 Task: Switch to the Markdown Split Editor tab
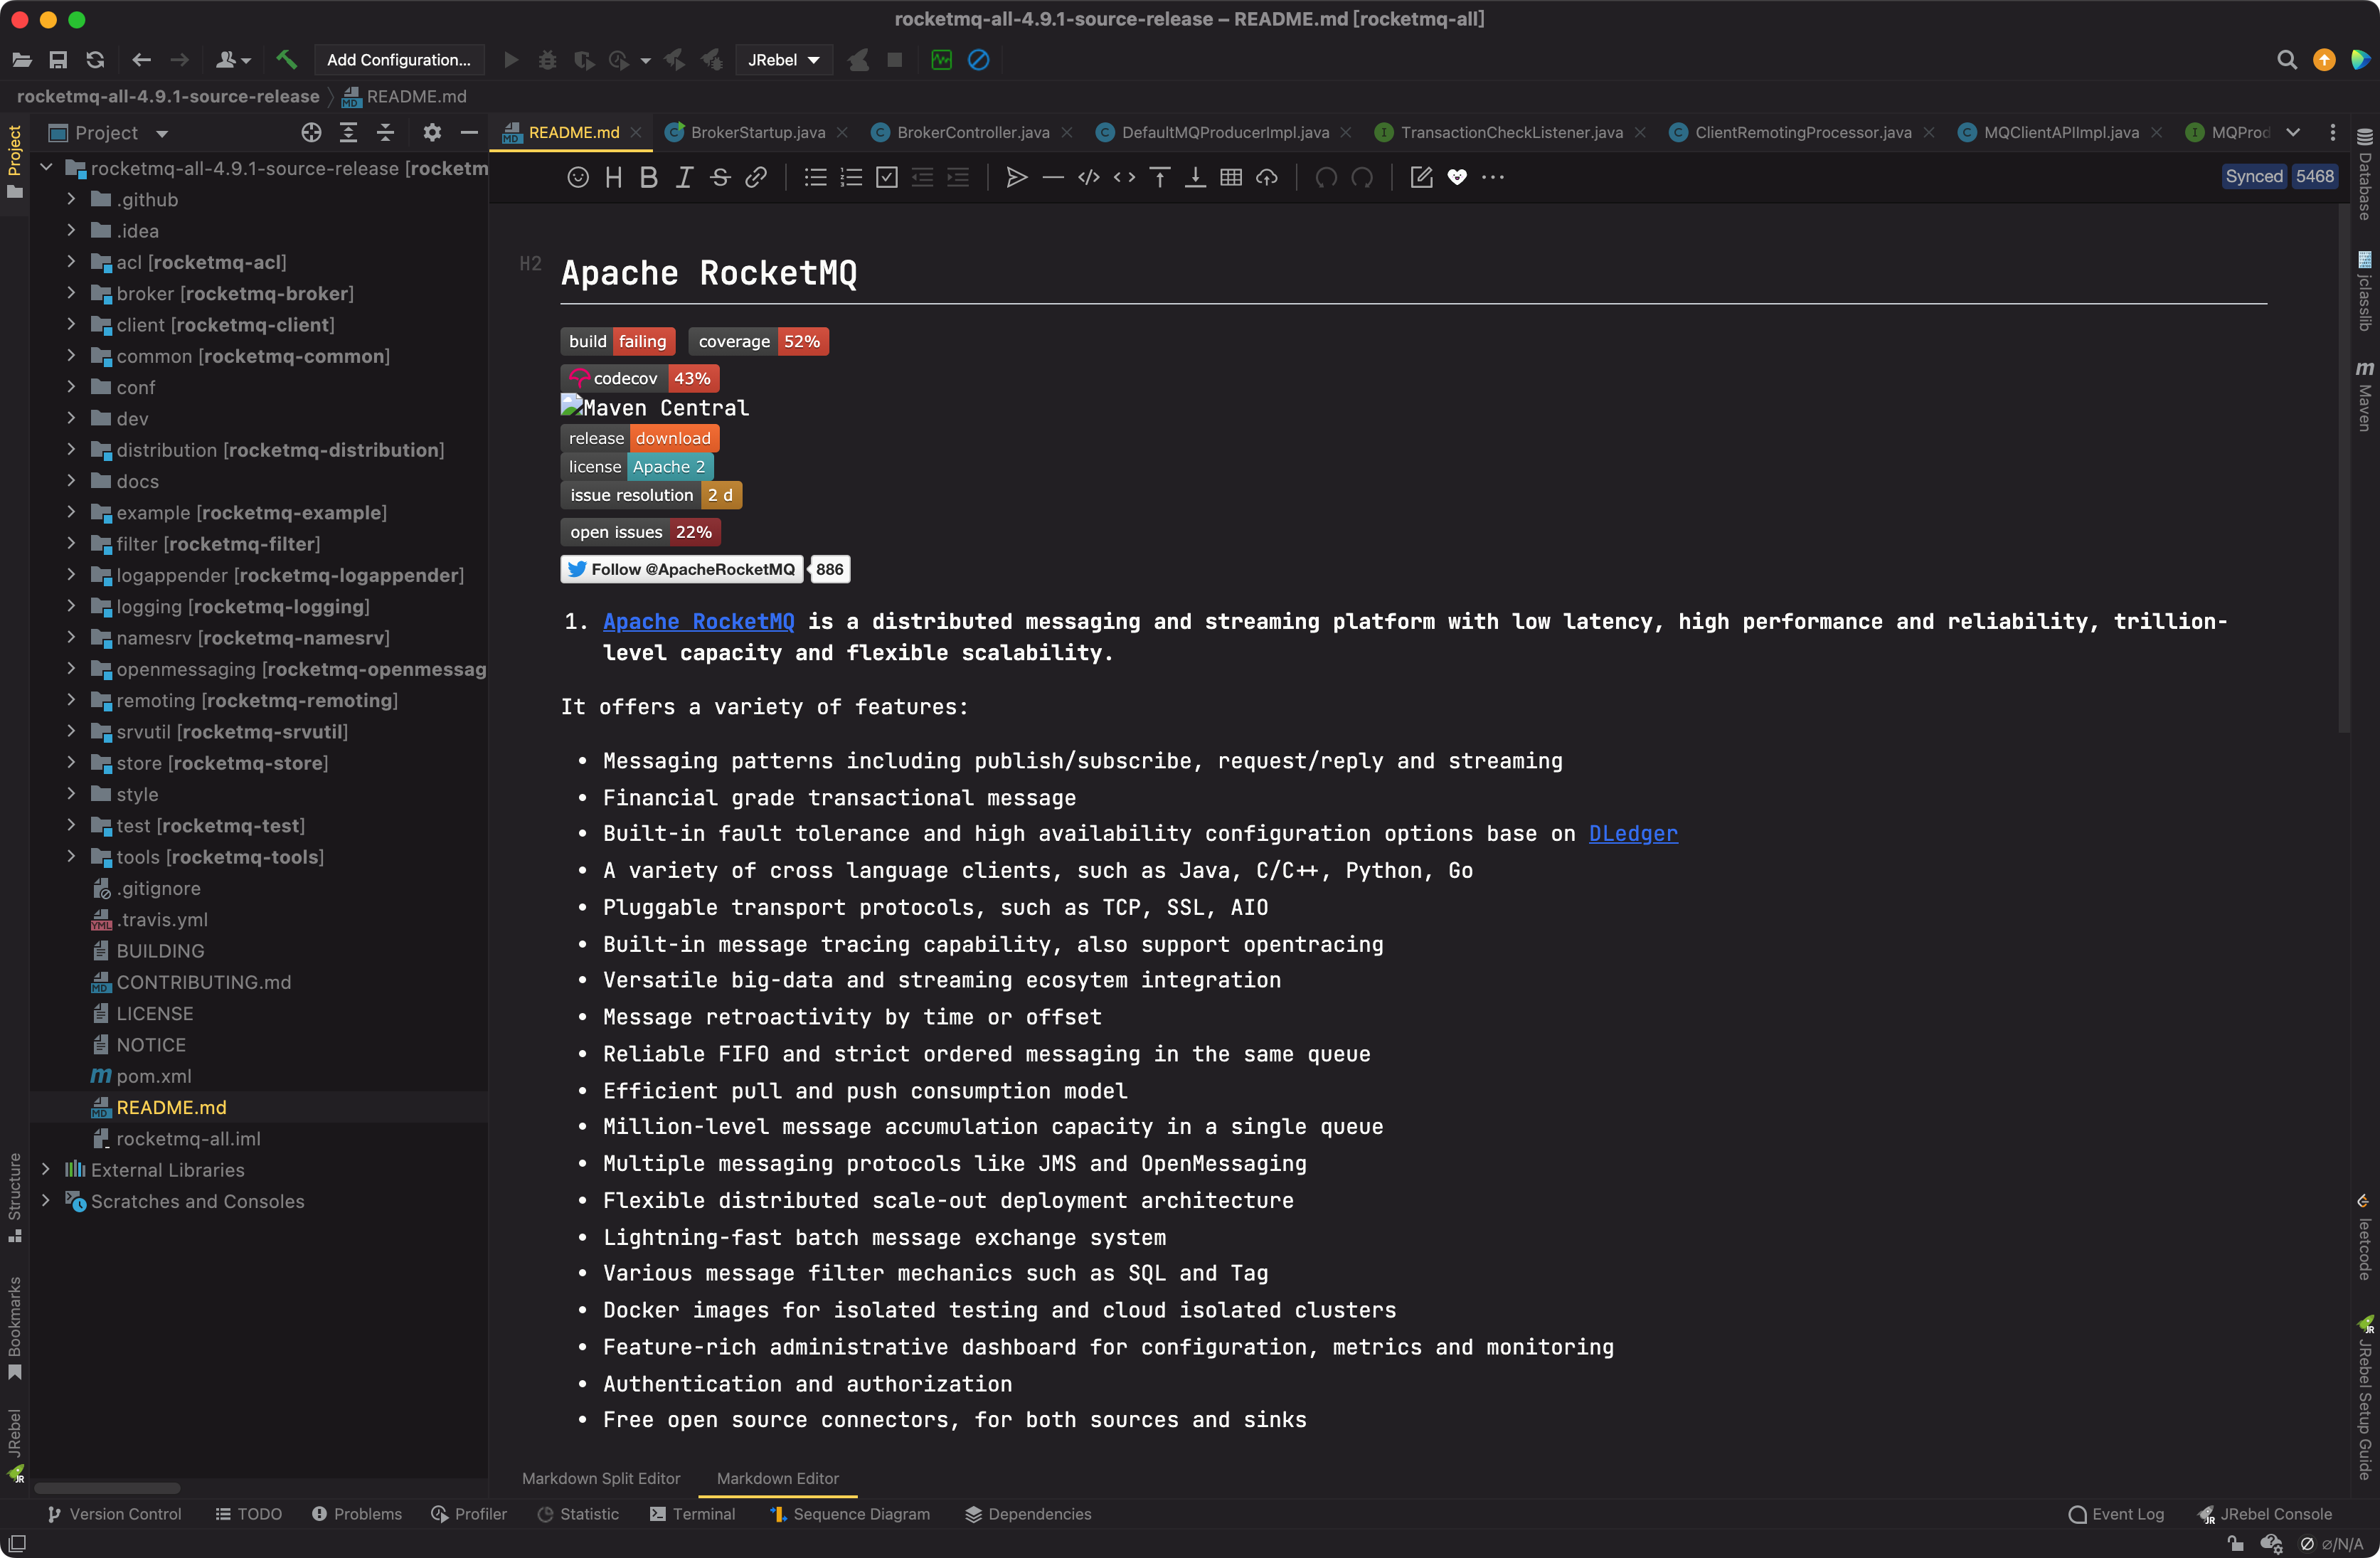point(600,1478)
